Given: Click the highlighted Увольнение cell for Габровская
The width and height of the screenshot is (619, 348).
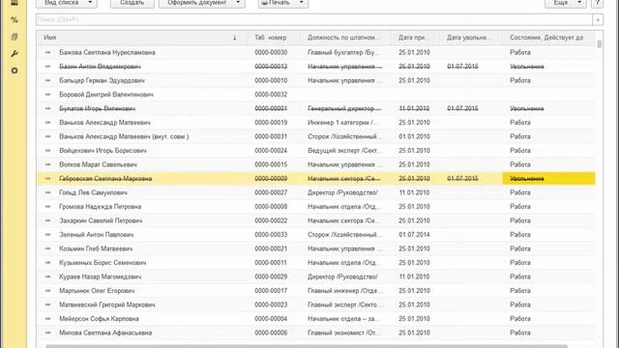Looking at the screenshot, I should [548, 178].
